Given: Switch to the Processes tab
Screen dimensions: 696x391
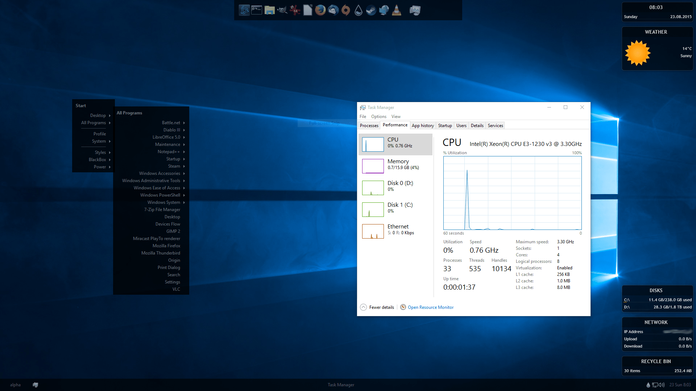Looking at the screenshot, I should (x=369, y=126).
